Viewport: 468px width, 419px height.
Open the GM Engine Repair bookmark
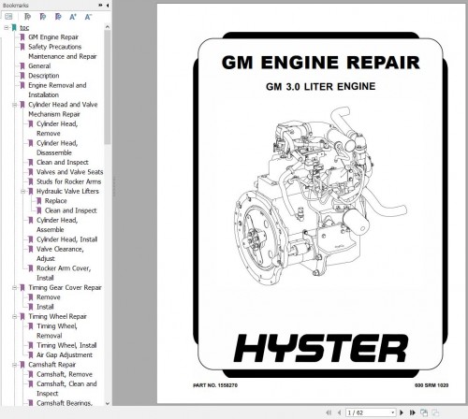point(53,37)
